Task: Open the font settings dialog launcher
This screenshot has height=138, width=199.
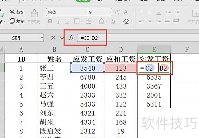Action: pos(133,27)
